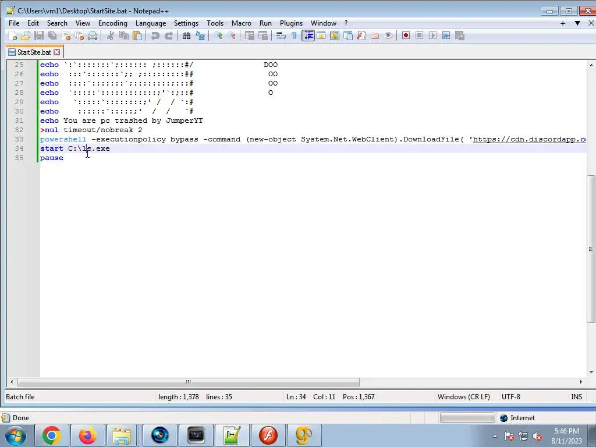Open Replace dialog from toolbar icon

pos(200,36)
